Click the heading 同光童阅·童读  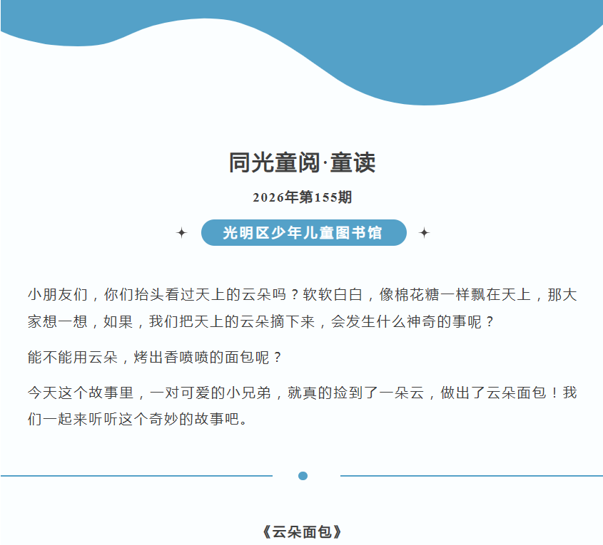click(x=303, y=162)
